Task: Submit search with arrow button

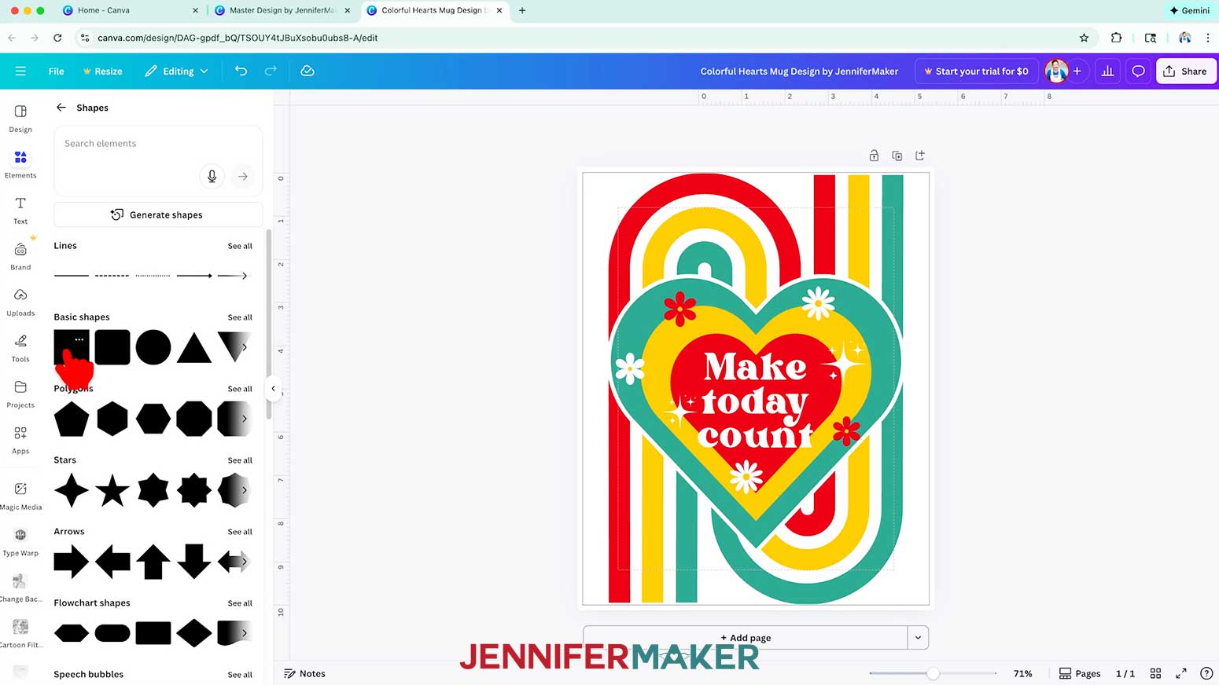Action: (x=243, y=176)
